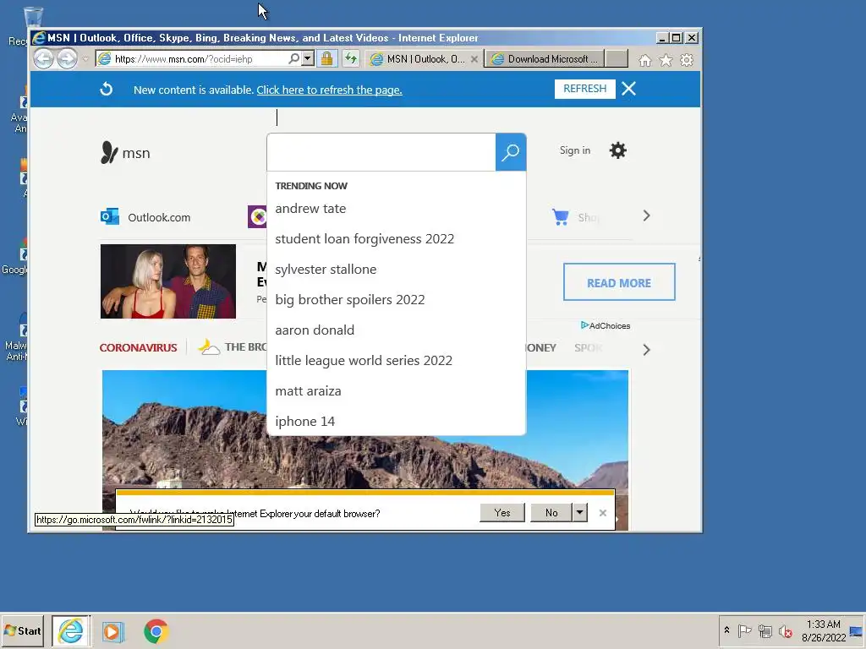The width and height of the screenshot is (866, 649).
Task: Expand quick links with right chevron
Action: click(x=646, y=215)
